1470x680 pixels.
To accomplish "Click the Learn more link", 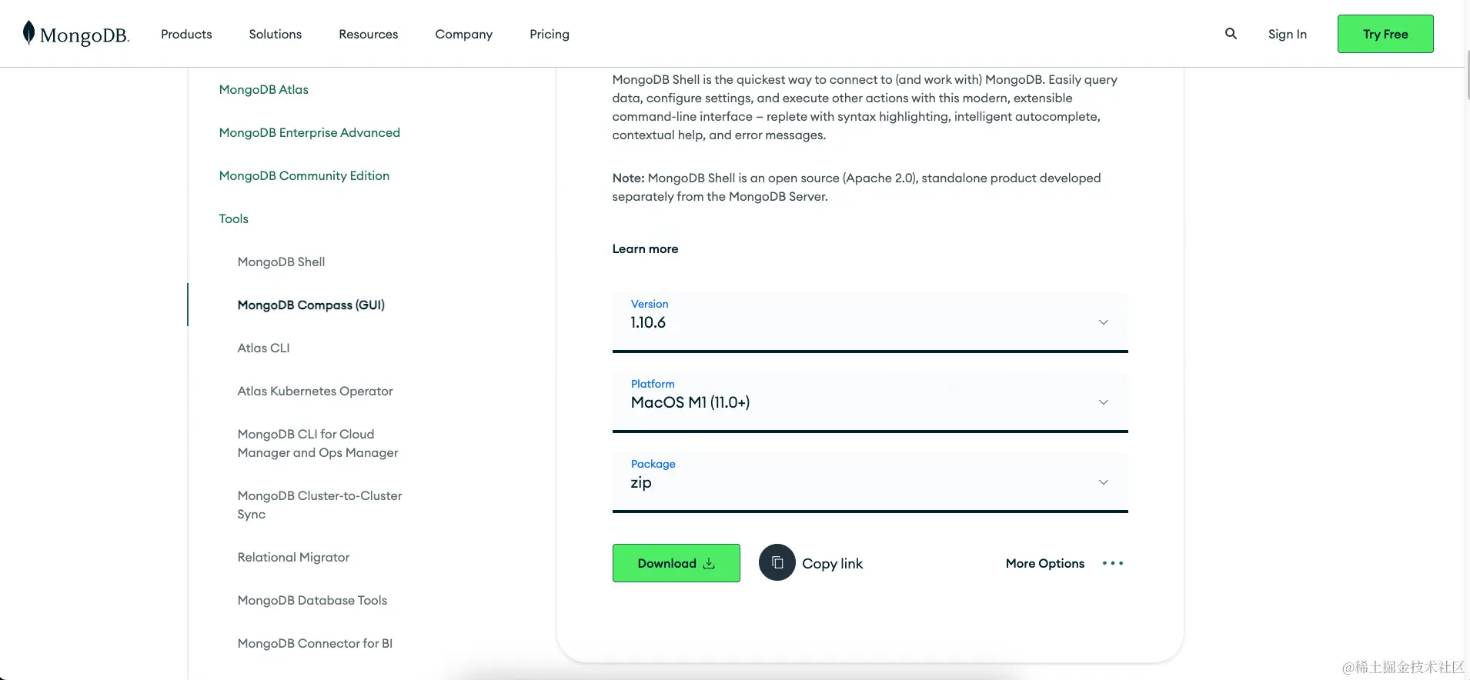I will pyautogui.click(x=645, y=248).
